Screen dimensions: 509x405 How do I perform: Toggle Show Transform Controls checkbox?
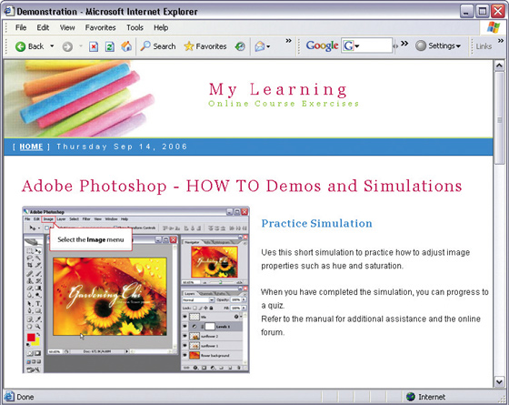point(115,228)
